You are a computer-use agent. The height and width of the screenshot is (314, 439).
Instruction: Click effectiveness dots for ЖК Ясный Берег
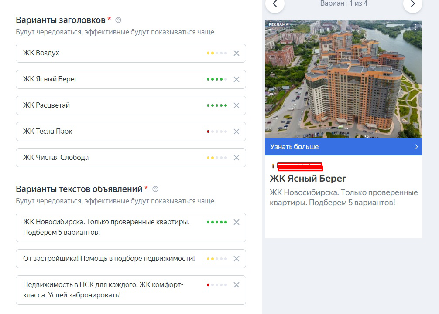pos(217,79)
